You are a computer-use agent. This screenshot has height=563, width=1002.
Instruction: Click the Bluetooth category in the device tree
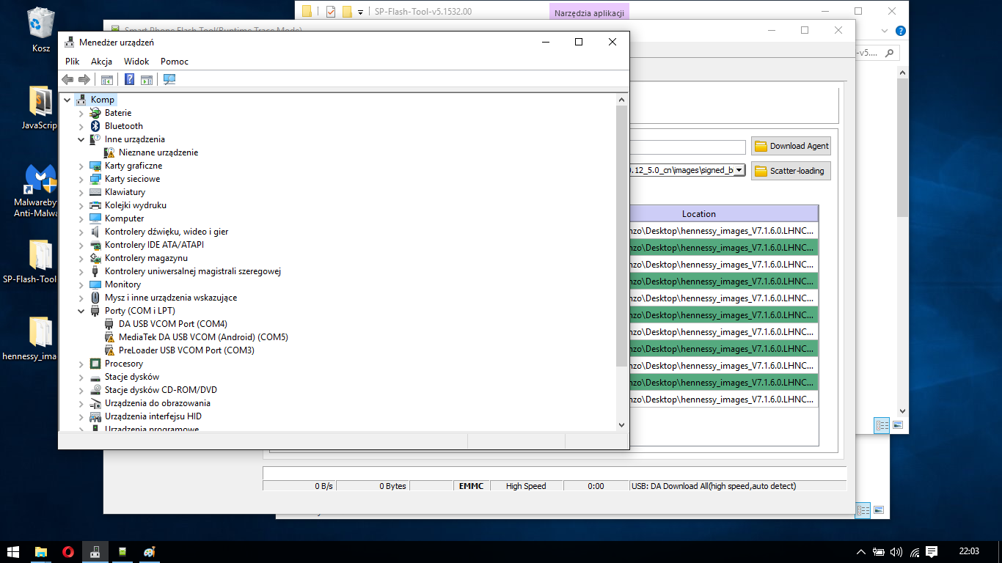[x=123, y=126]
